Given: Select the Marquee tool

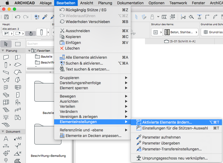Looking at the screenshot, I should coord(18,44).
